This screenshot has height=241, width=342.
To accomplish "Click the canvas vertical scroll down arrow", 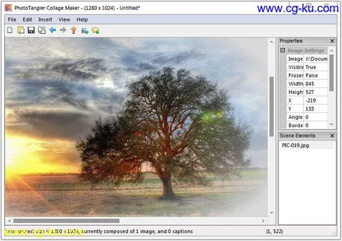I will click(271, 212).
